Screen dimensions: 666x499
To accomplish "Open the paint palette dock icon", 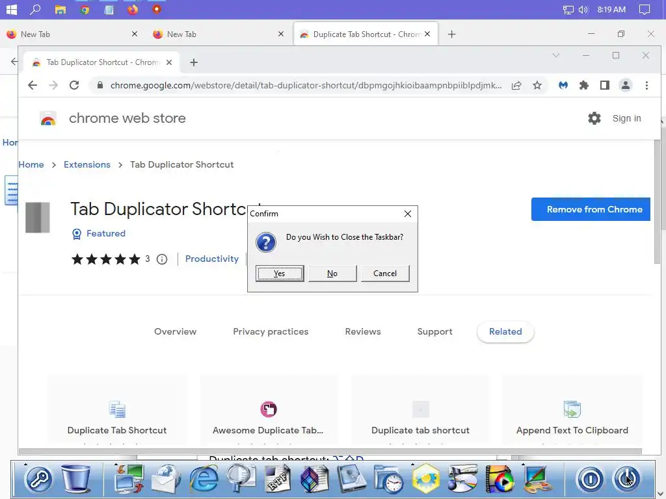I will [537, 479].
